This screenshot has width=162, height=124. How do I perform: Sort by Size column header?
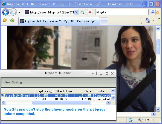tap(83, 91)
